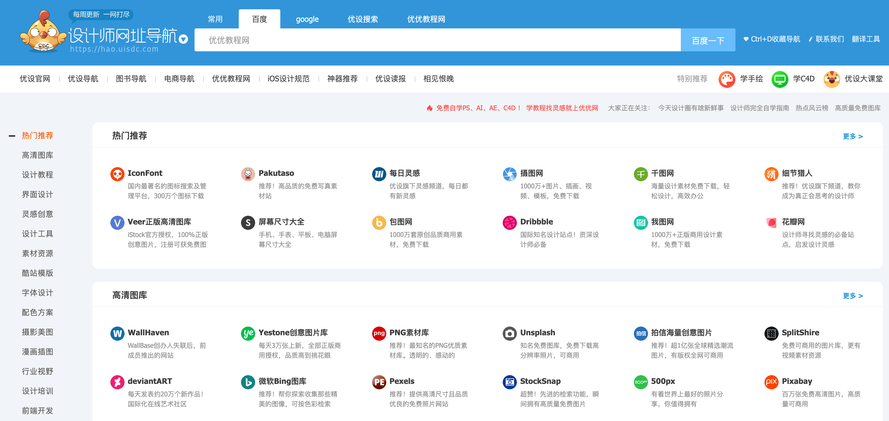Open the Dribbble pink basketball icon

pyautogui.click(x=509, y=223)
